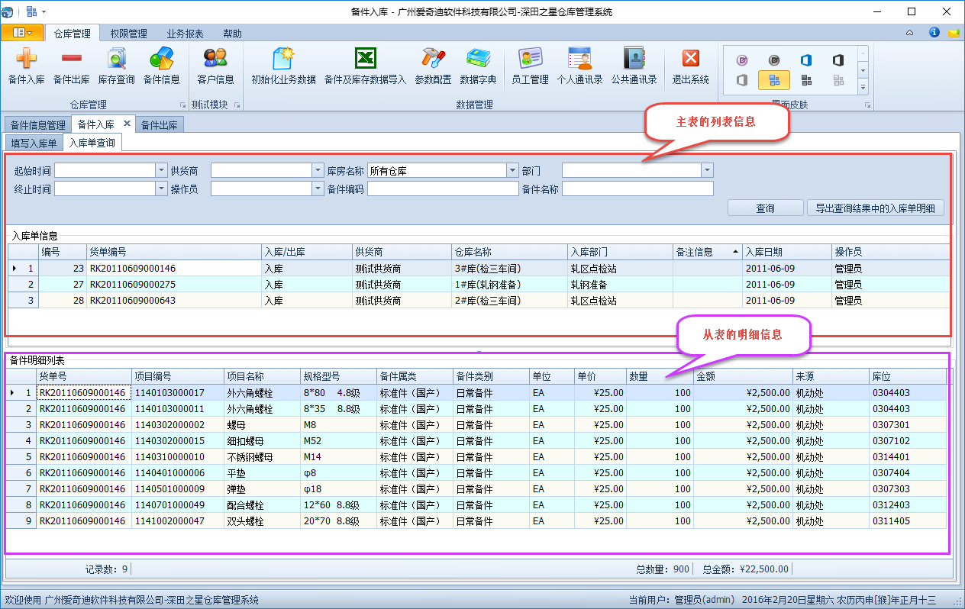This screenshot has width=965, height=609.
Task: Open 客户信息 in the ribbon
Action: click(215, 66)
